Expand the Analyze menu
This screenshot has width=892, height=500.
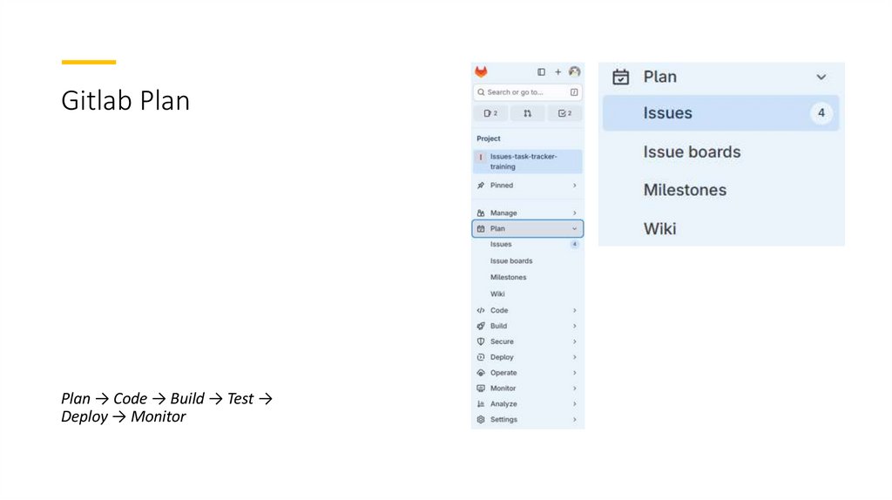(527, 404)
